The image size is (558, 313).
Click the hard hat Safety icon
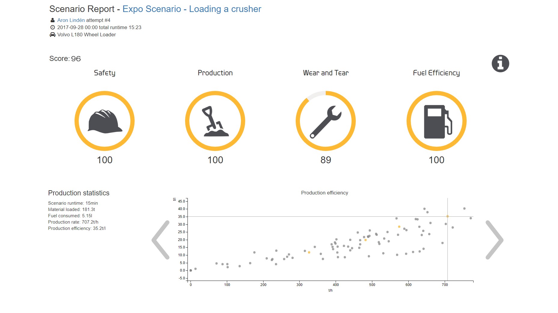[105, 121]
